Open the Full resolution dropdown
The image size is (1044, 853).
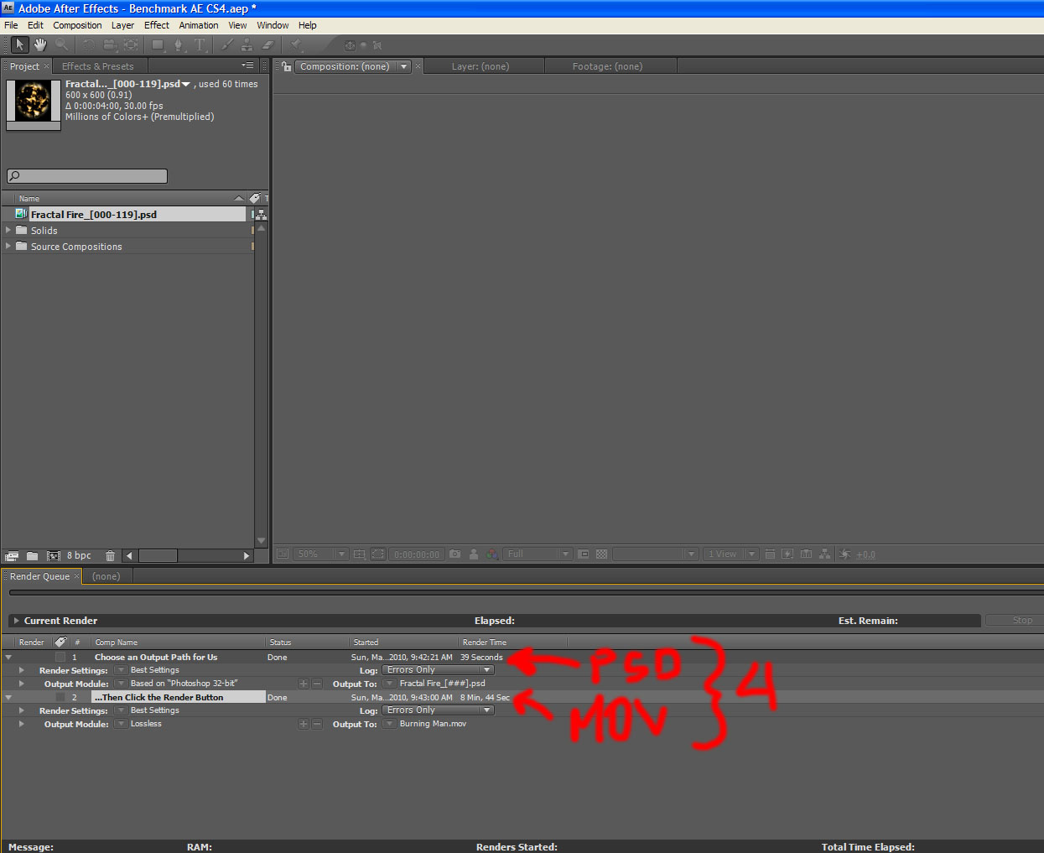click(538, 554)
